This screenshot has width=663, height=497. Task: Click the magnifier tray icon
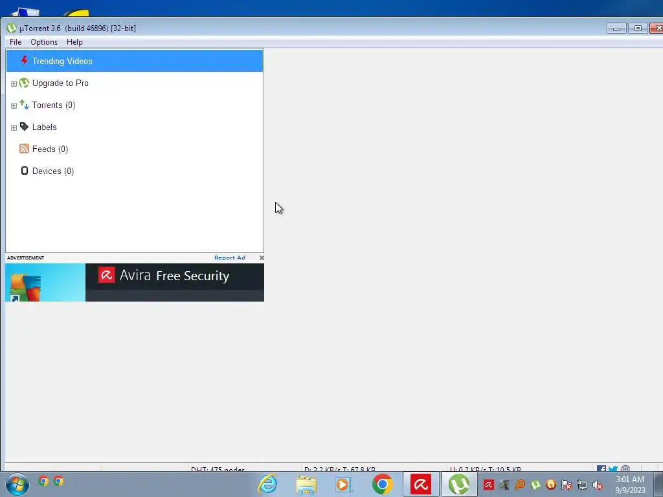520,485
